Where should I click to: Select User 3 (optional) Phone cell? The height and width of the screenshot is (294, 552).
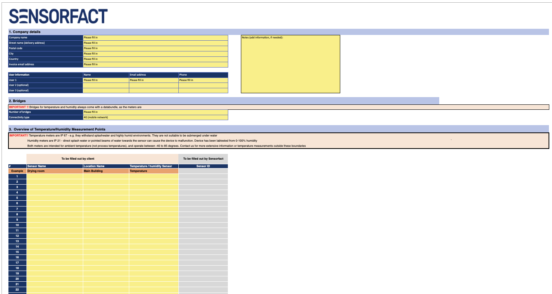pos(203,91)
